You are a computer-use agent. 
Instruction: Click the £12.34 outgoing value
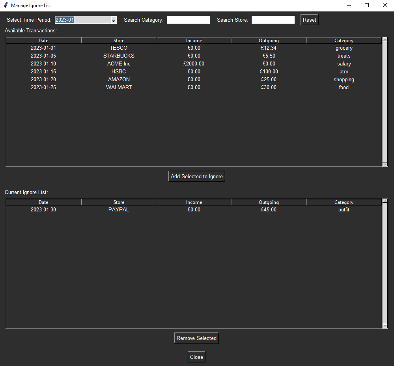tap(269, 48)
